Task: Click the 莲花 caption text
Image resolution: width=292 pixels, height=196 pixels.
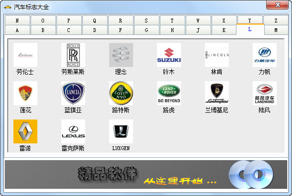Action: 25,110
